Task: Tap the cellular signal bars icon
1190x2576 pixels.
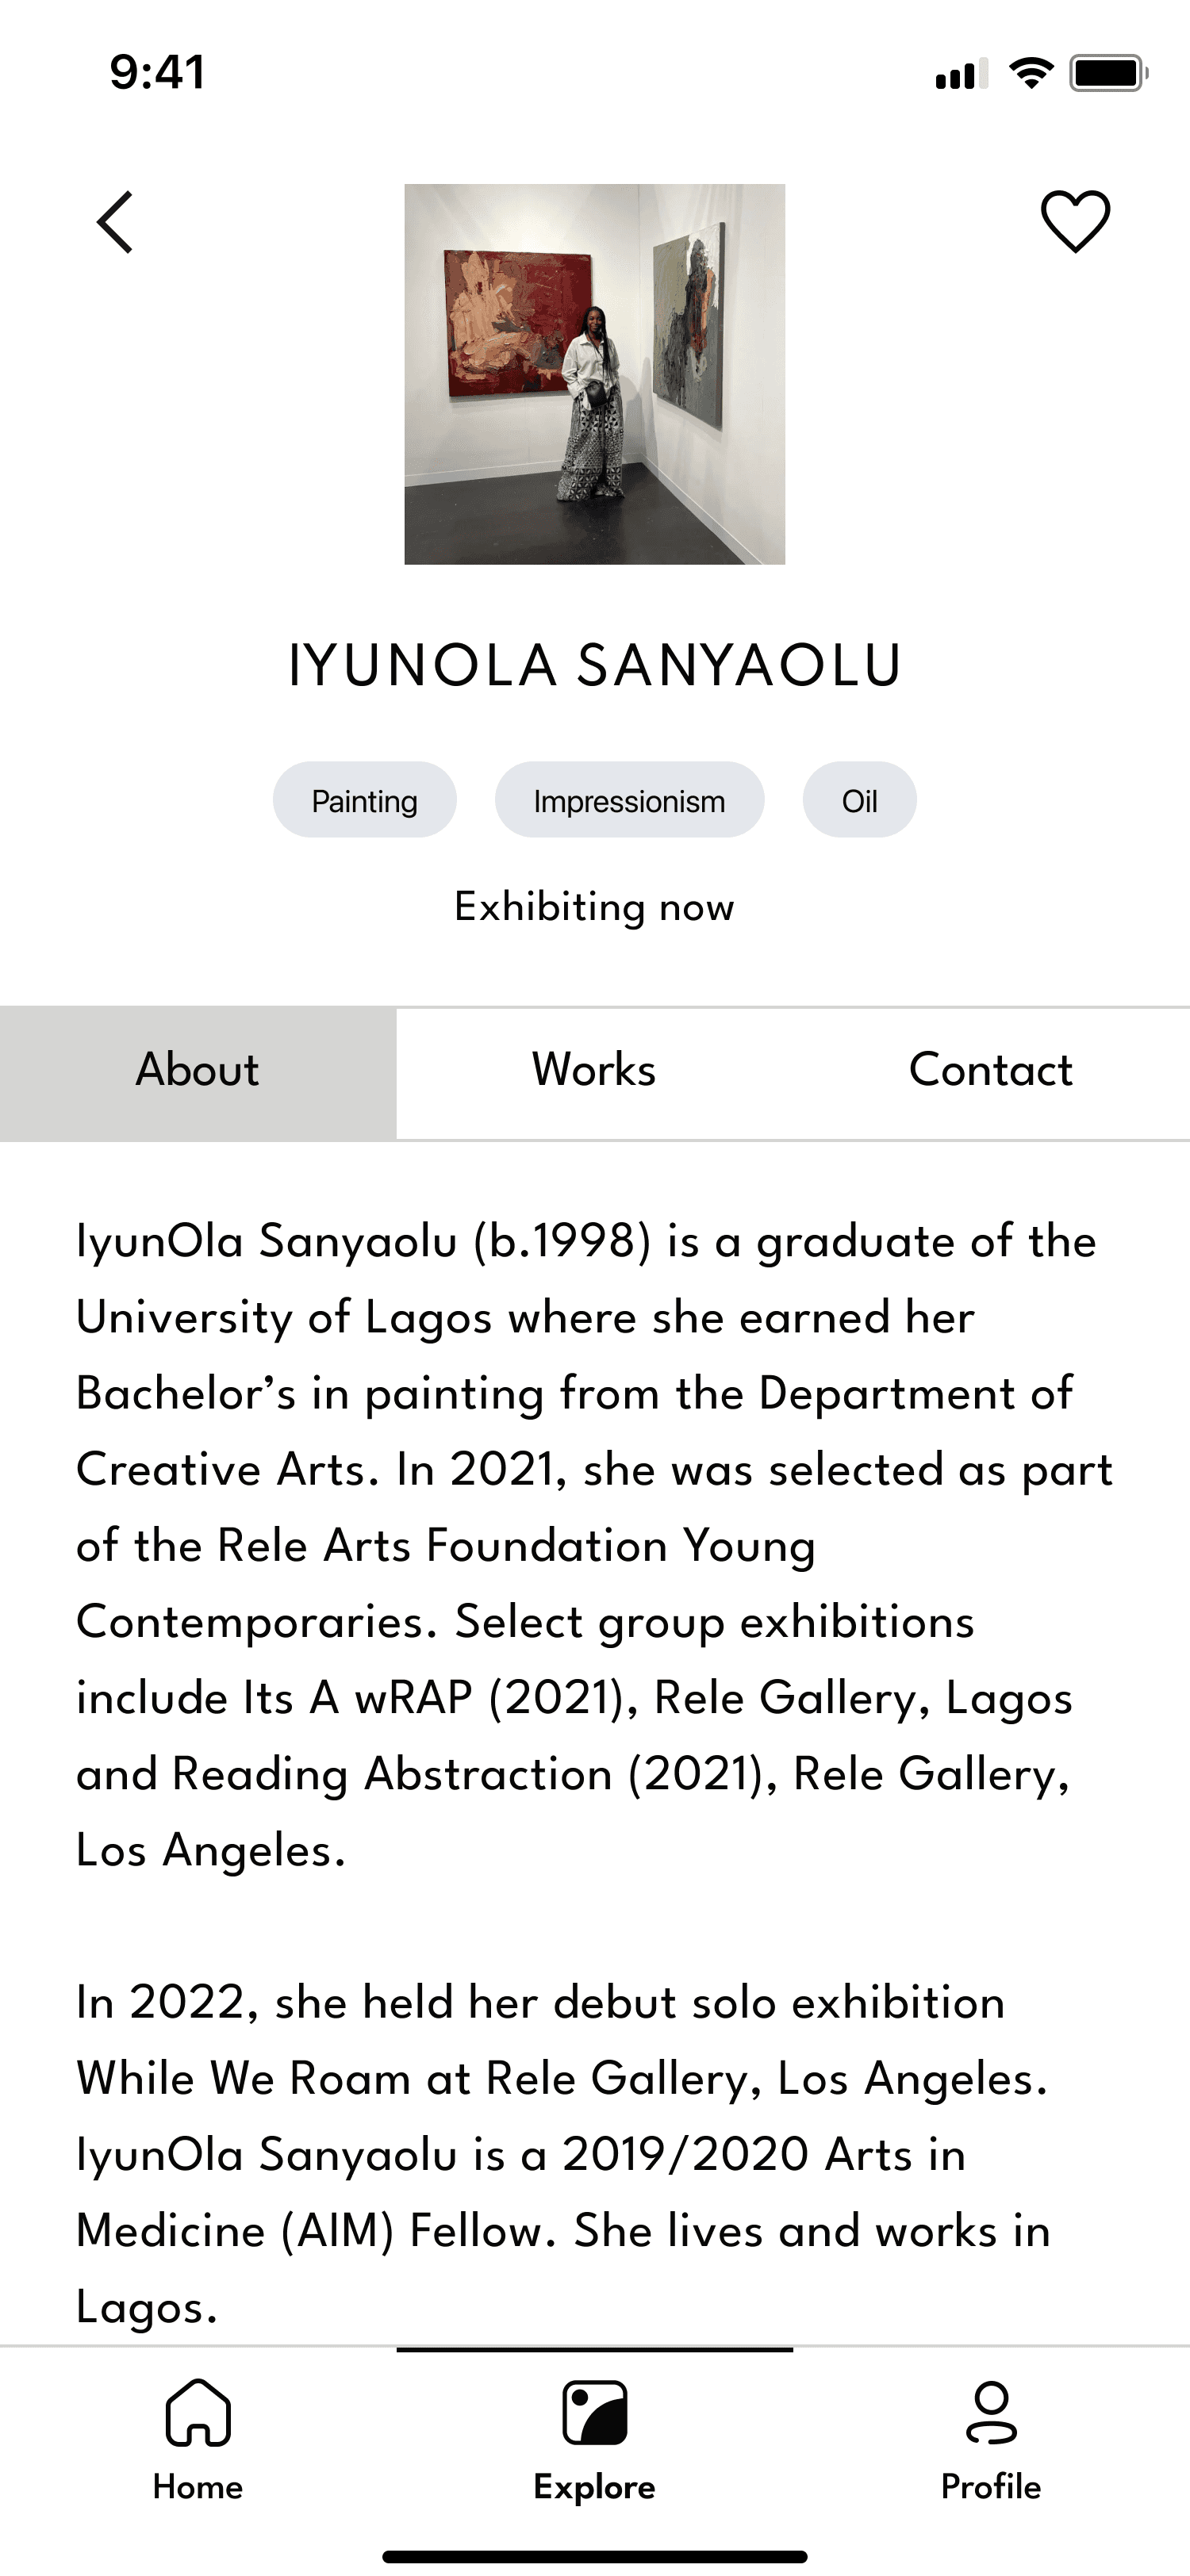Action: click(961, 74)
